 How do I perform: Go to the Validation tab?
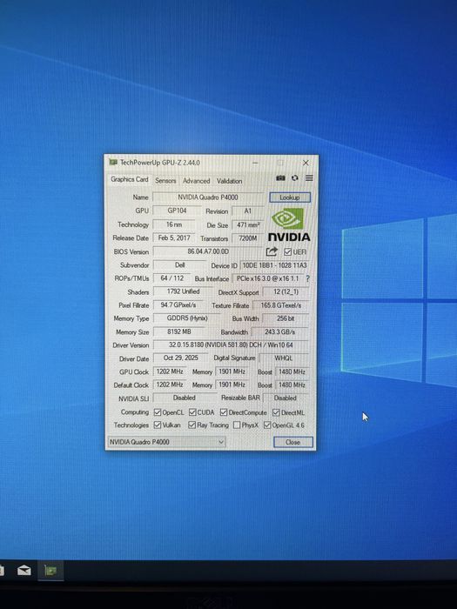pyautogui.click(x=229, y=181)
